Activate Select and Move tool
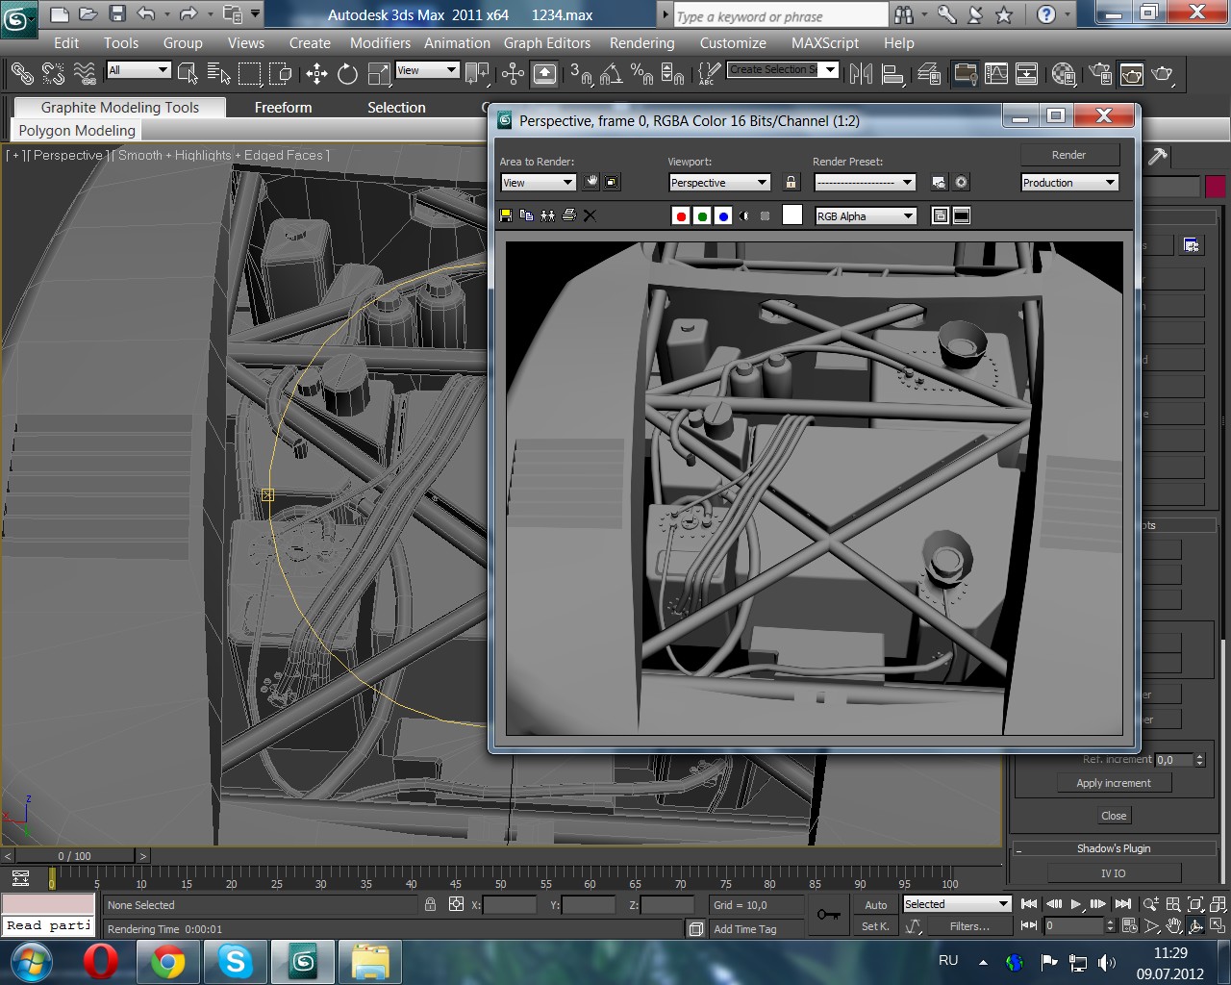This screenshot has height=985, width=1231. [316, 73]
